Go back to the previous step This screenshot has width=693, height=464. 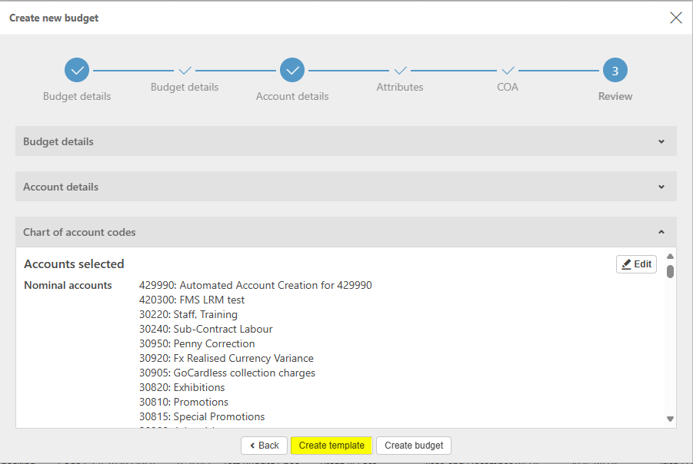coord(264,446)
